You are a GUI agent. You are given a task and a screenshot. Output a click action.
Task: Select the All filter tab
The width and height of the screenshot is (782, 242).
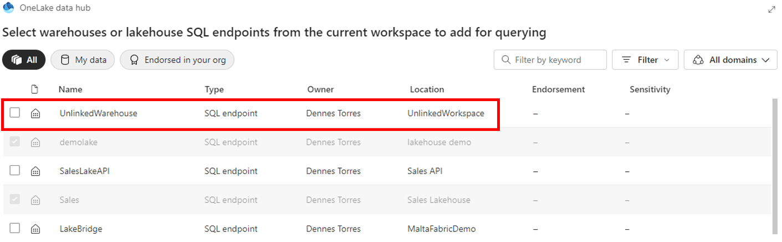(x=24, y=60)
